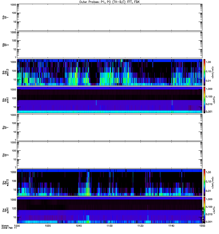Click the 'thb fff 1' axis label

tap(6, 17)
